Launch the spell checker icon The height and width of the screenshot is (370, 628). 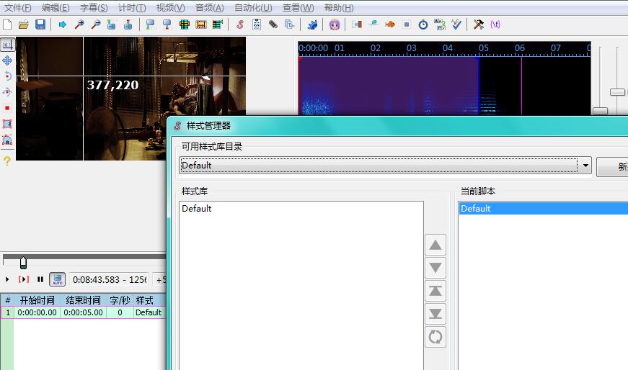pos(456,24)
